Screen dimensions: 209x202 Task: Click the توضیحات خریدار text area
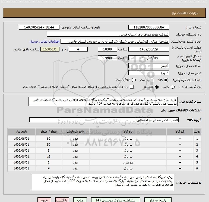[103, 182]
